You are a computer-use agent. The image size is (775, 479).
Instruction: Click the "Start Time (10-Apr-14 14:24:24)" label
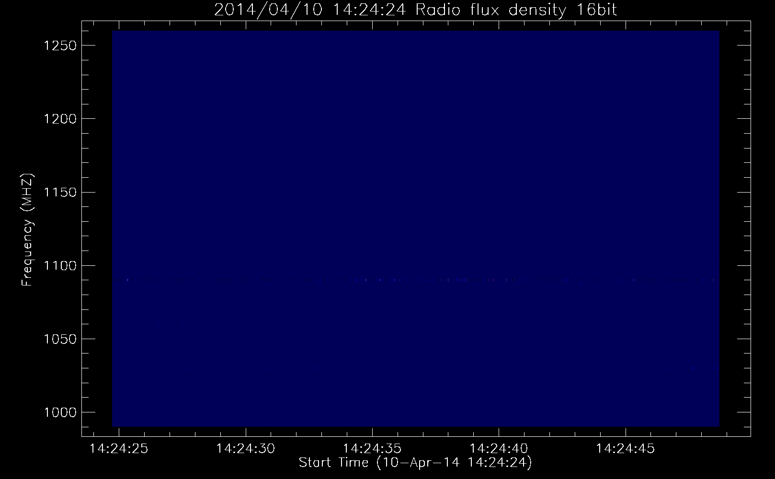[415, 463]
